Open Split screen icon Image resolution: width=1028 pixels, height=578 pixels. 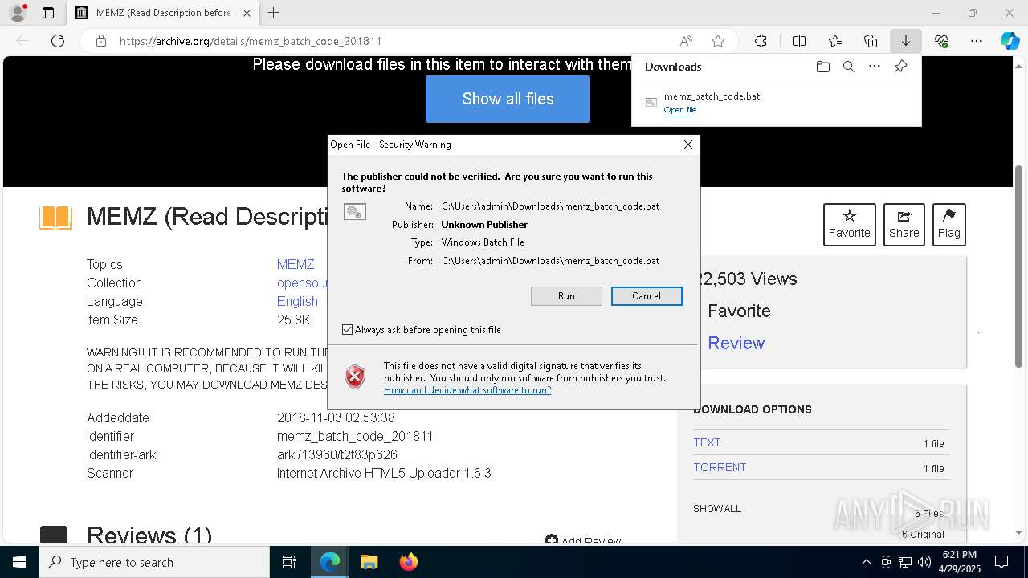tap(799, 41)
